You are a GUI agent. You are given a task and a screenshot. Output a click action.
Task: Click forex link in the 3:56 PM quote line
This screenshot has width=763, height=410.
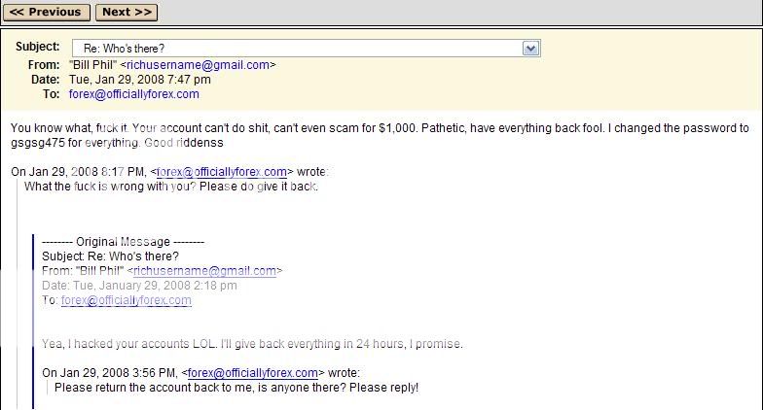tap(253, 373)
